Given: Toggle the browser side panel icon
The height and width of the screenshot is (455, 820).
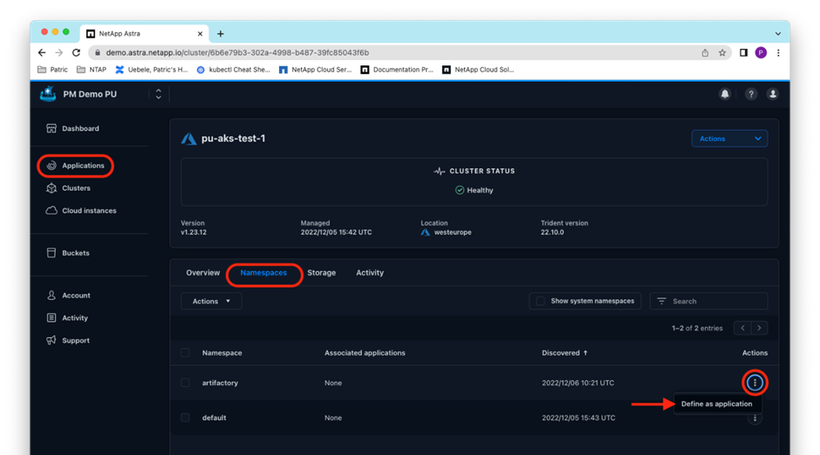Looking at the screenshot, I should click(x=743, y=52).
